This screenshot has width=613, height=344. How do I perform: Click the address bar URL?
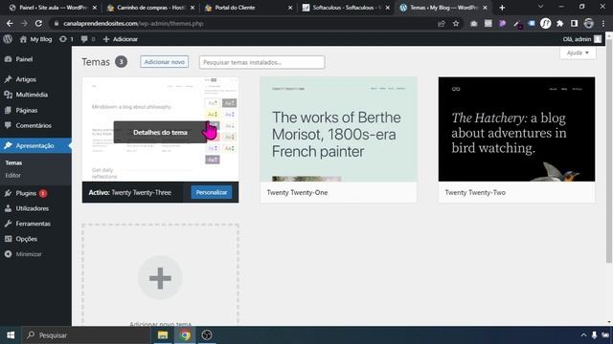point(133,23)
